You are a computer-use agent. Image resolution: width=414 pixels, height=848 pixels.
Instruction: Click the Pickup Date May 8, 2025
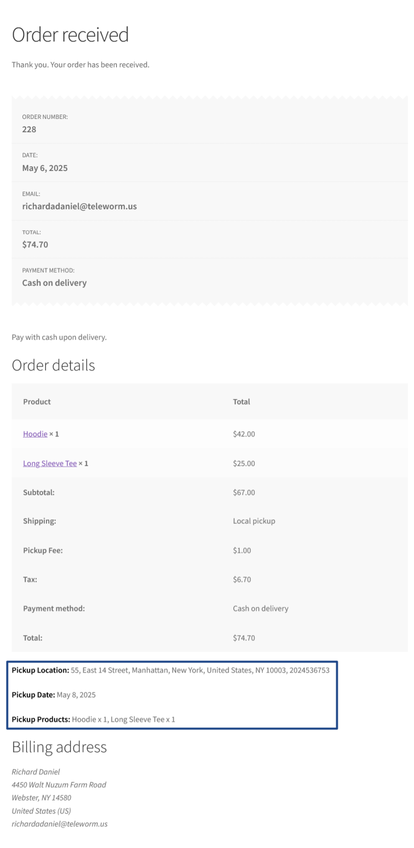point(76,695)
